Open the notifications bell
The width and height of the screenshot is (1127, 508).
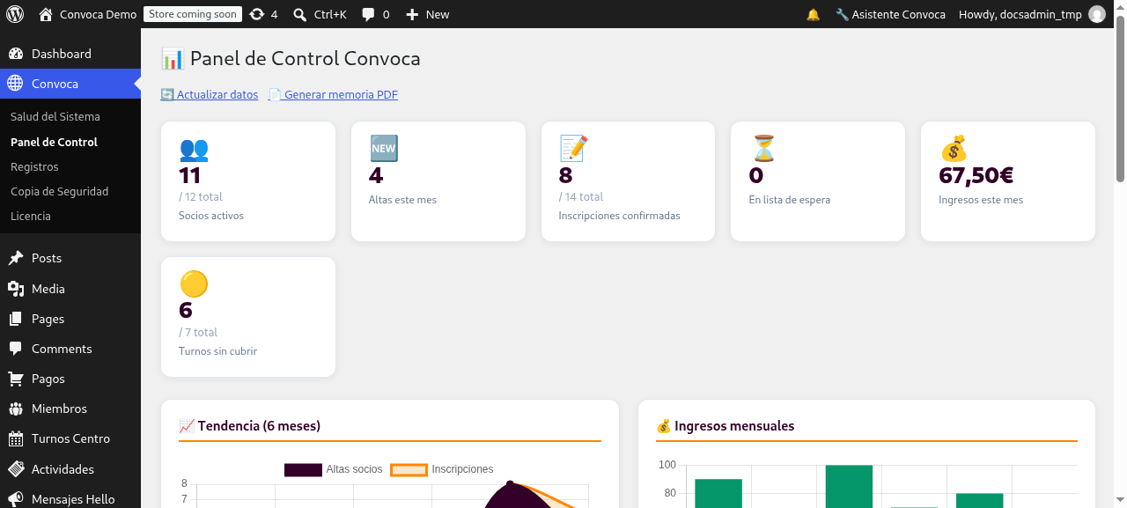[814, 14]
